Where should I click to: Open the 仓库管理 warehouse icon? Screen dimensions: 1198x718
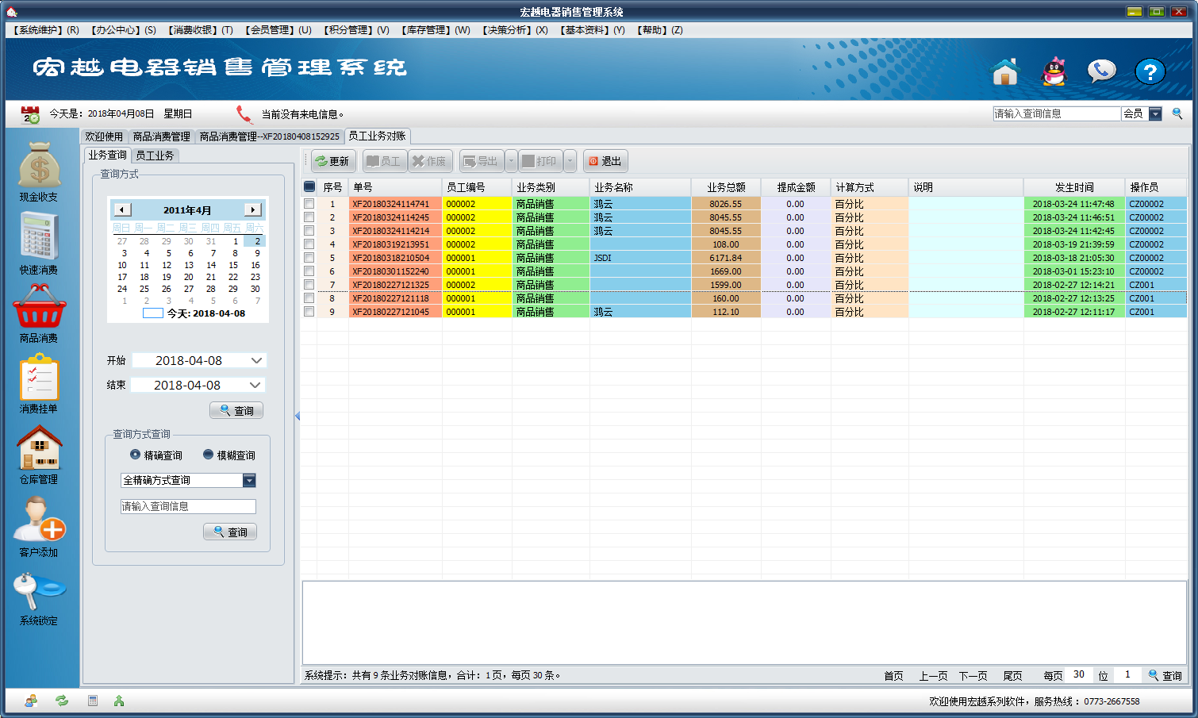(x=39, y=448)
